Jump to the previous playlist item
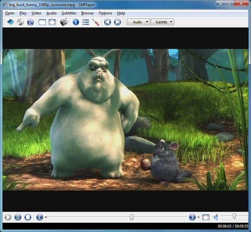This screenshot has height=232, width=251. coord(108,22)
